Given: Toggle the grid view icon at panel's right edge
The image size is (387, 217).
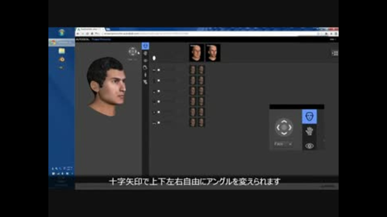Looking at the screenshot, I should pyautogui.click(x=335, y=53).
